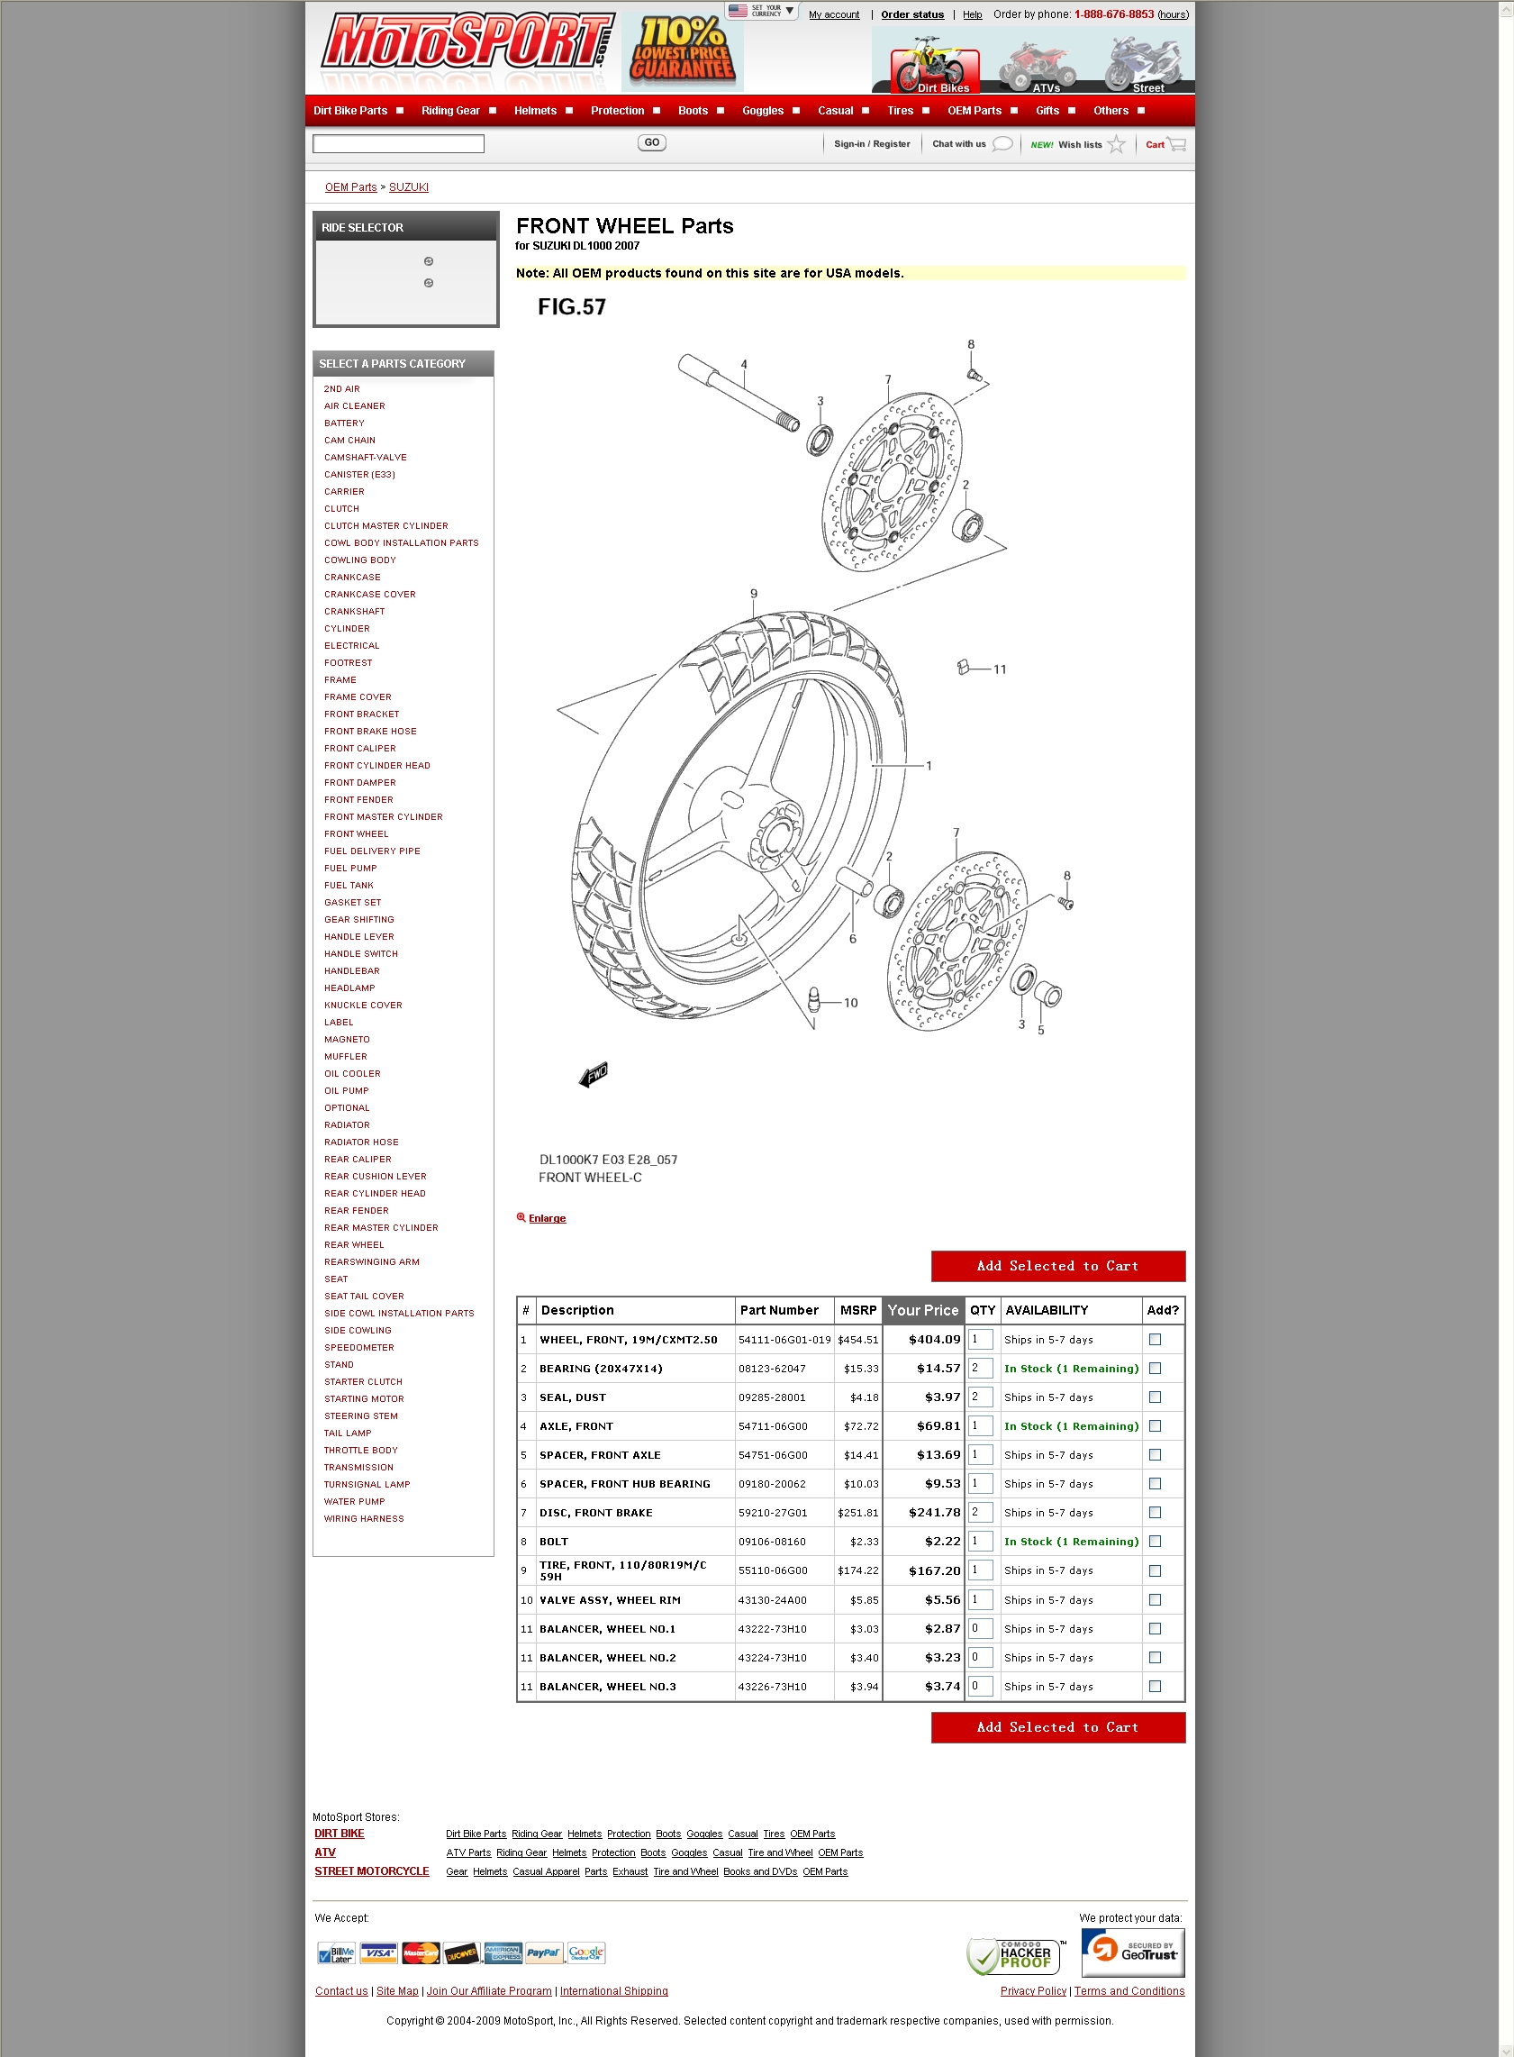Follow the SUZUKI breadcrumb link

pyautogui.click(x=409, y=187)
